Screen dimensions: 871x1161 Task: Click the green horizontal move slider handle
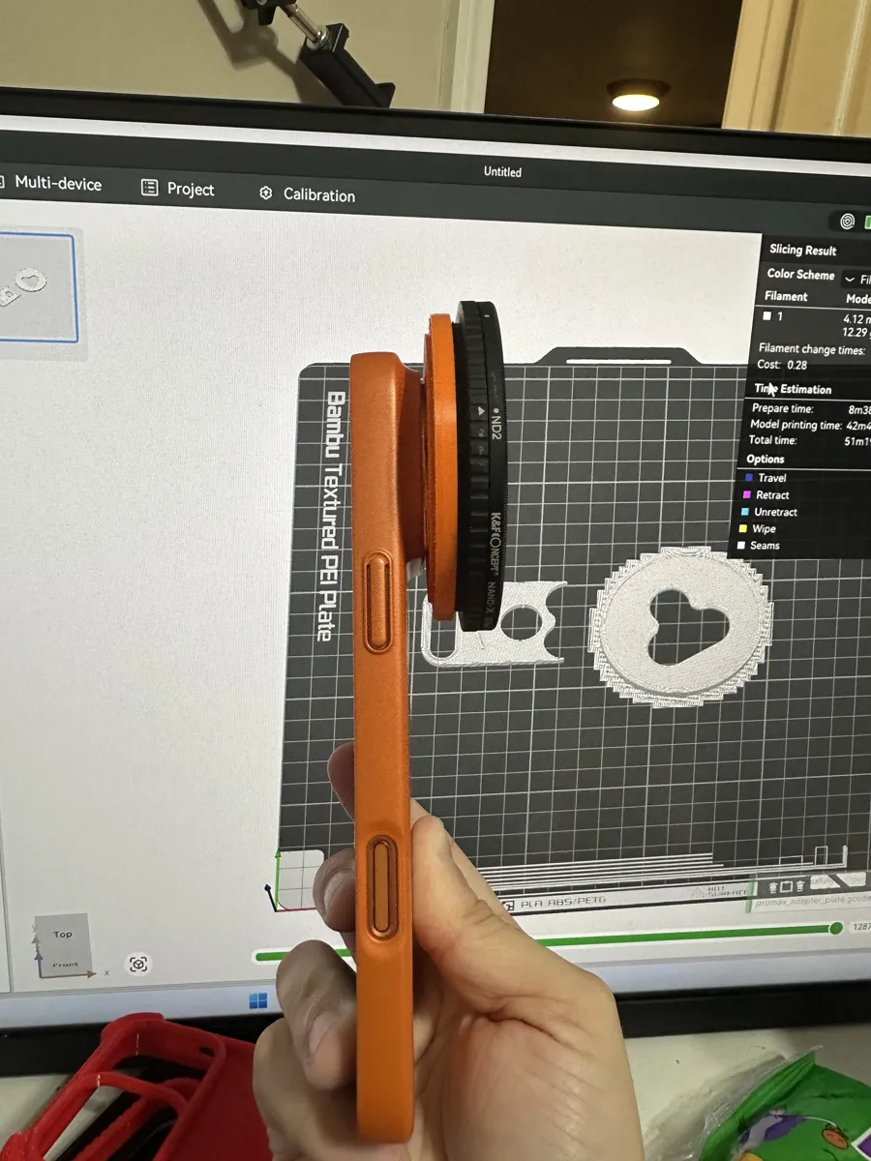point(835,928)
